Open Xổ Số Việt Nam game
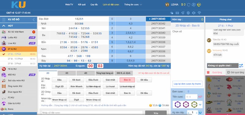 pos(18,32)
